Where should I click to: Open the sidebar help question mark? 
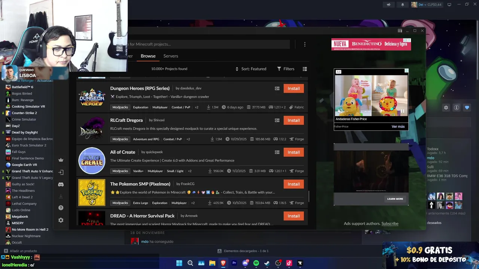click(61, 208)
